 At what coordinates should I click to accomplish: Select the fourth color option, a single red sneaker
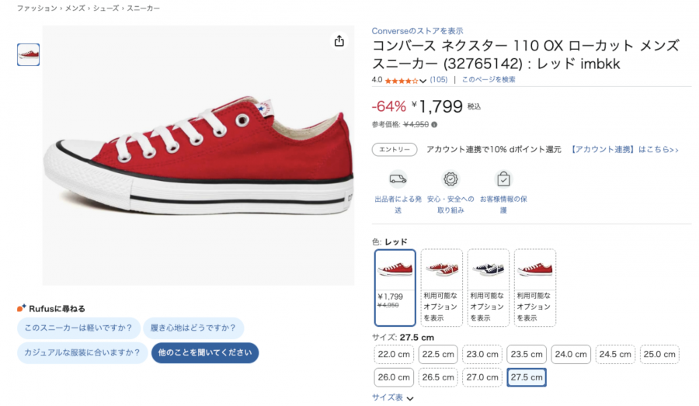point(535,287)
